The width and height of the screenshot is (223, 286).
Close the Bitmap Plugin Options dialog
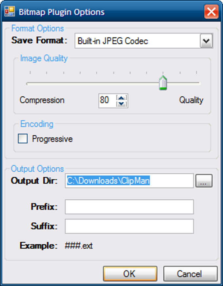point(211,12)
